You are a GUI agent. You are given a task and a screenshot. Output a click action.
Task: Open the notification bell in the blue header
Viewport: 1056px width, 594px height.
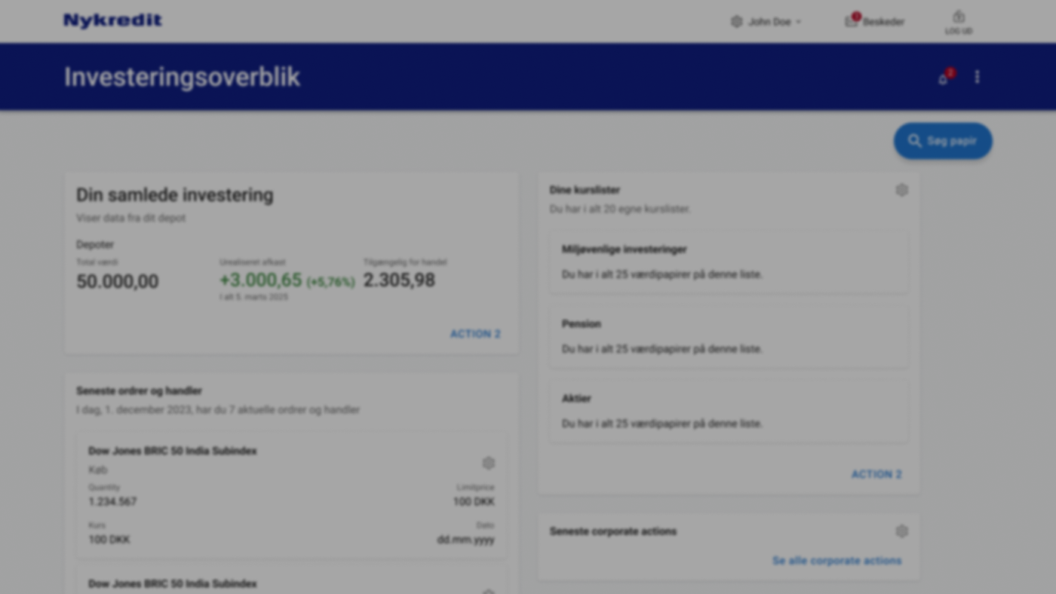click(x=943, y=78)
